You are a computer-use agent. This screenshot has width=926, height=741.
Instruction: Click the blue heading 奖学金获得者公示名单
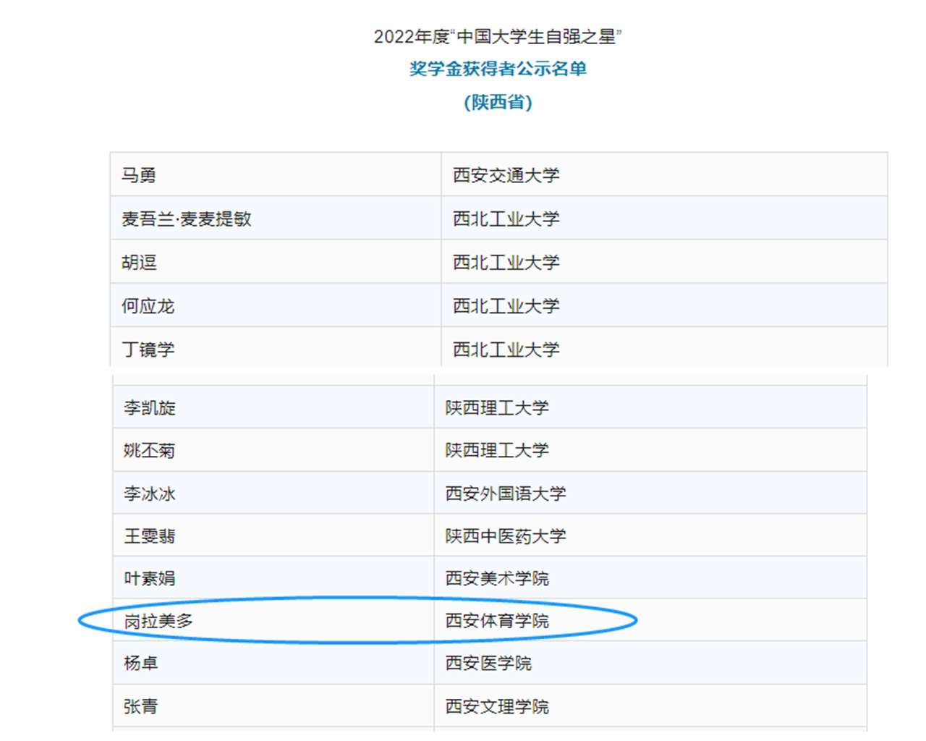pyautogui.click(x=498, y=69)
